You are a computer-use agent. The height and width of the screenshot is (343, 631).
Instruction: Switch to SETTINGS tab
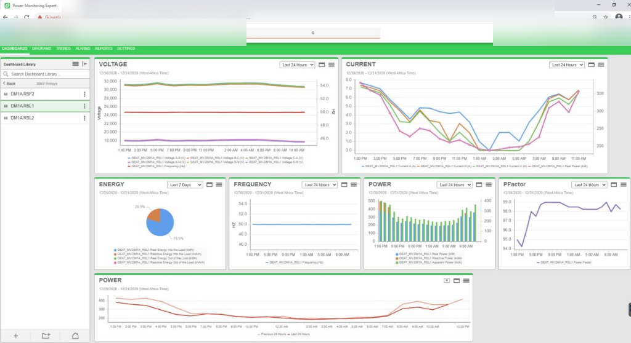click(126, 49)
